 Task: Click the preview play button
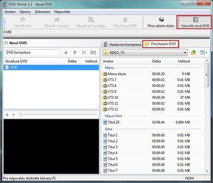pos(14,115)
